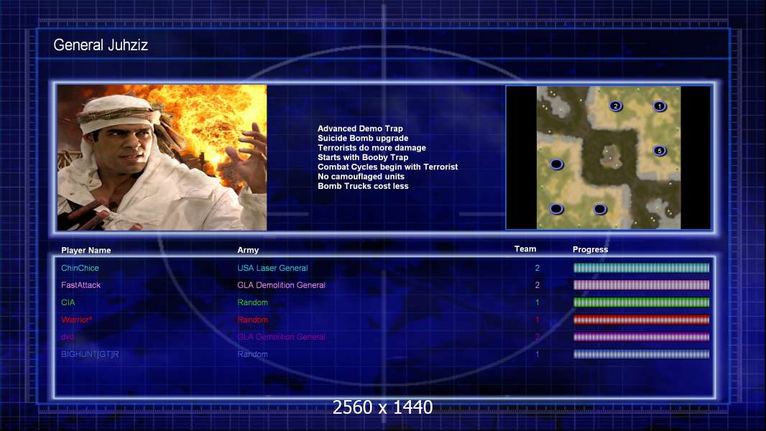Click ChinChice's team number 2
Image resolution: width=766 pixels, height=431 pixels.
[x=537, y=268]
